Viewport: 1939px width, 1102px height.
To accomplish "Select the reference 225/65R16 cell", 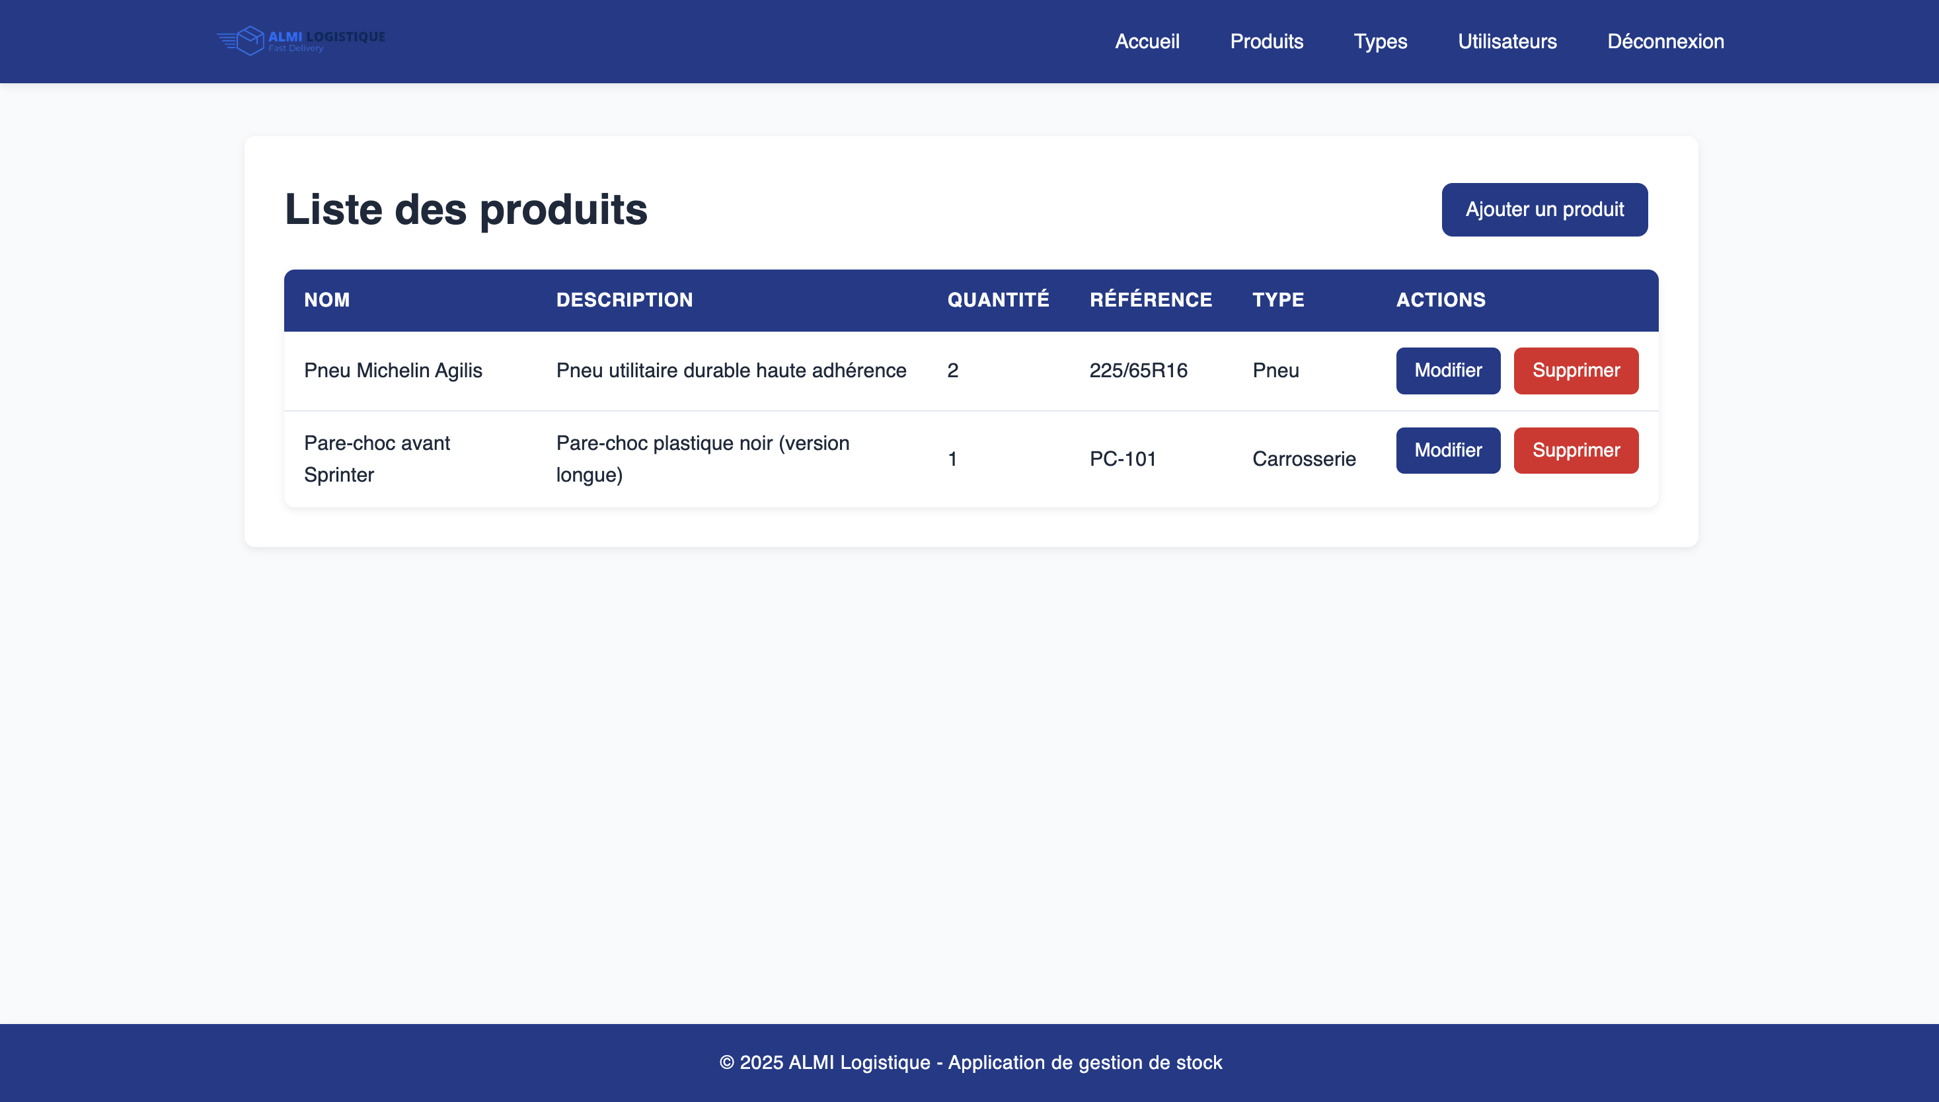I will point(1138,370).
